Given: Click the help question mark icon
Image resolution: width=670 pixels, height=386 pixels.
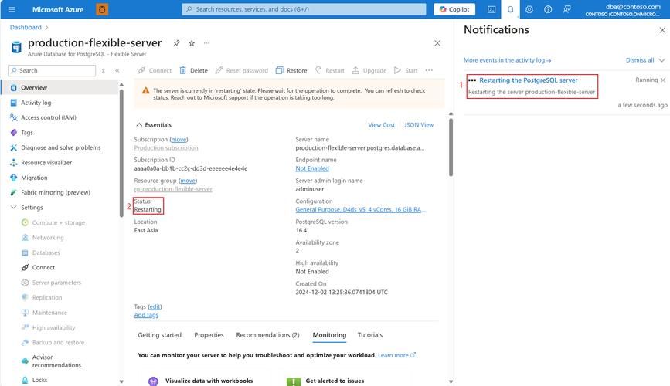Looking at the screenshot, I should [548, 9].
